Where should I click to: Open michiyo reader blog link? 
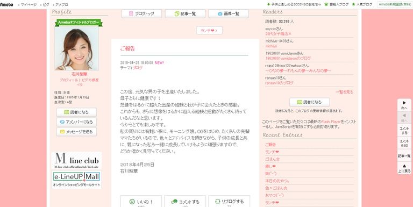point(271,46)
